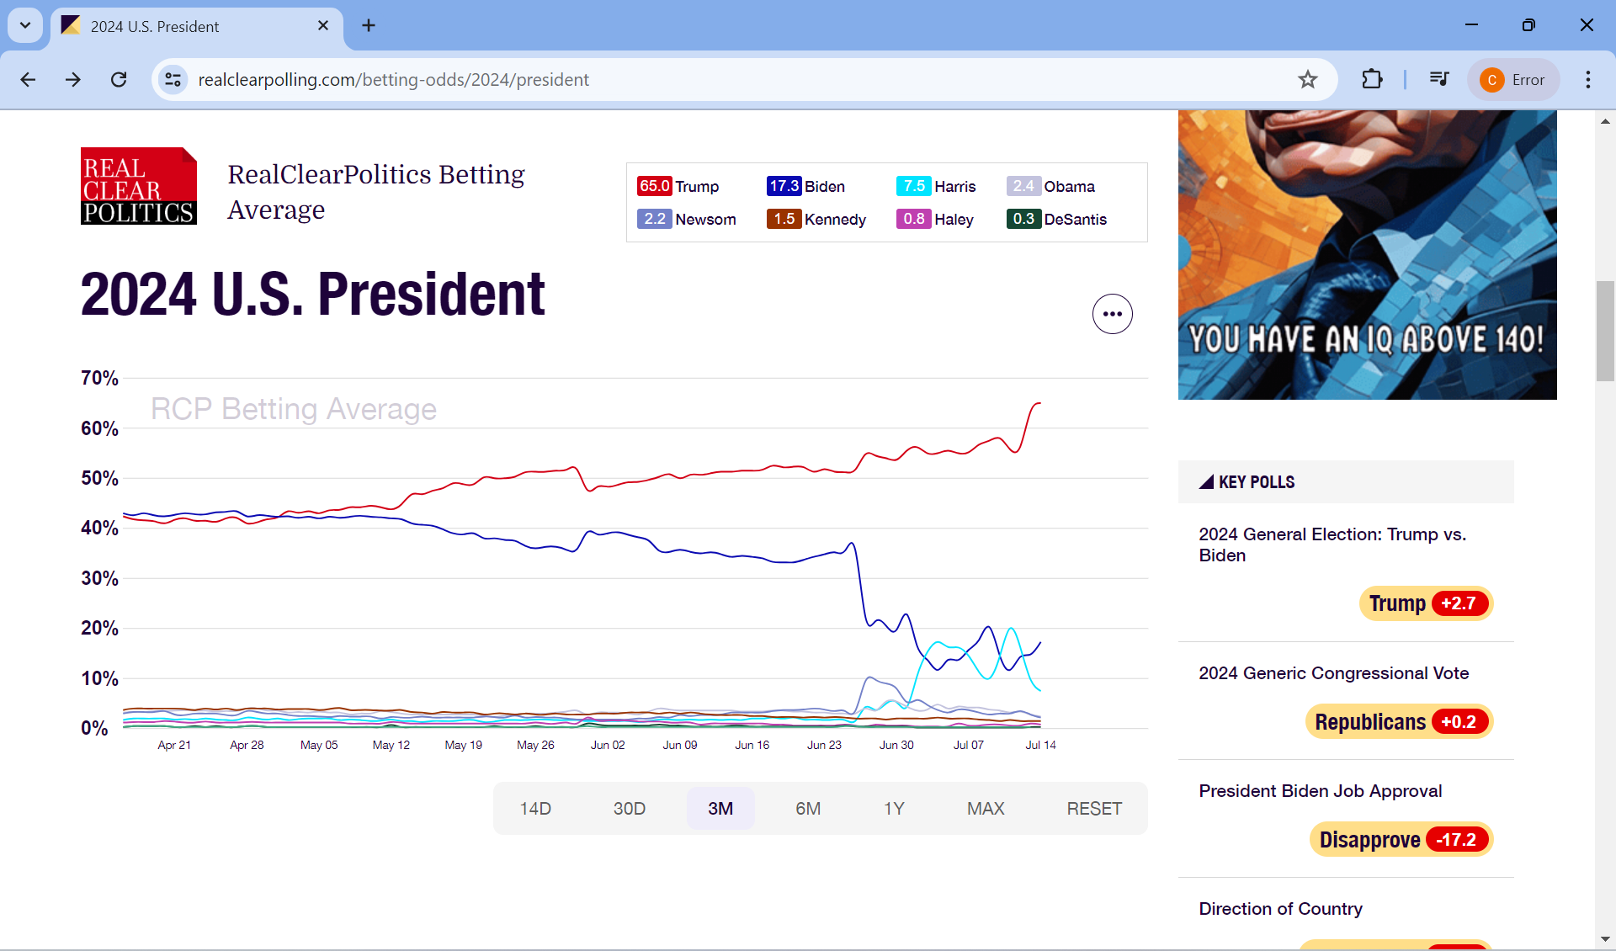The height and width of the screenshot is (951, 1616).
Task: Expand the tab search dropdown
Action: point(25,26)
